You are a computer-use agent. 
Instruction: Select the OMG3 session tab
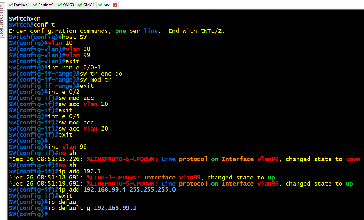68,5
